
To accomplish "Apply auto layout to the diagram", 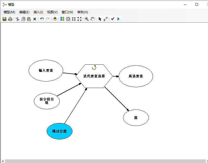I will click(62, 19).
